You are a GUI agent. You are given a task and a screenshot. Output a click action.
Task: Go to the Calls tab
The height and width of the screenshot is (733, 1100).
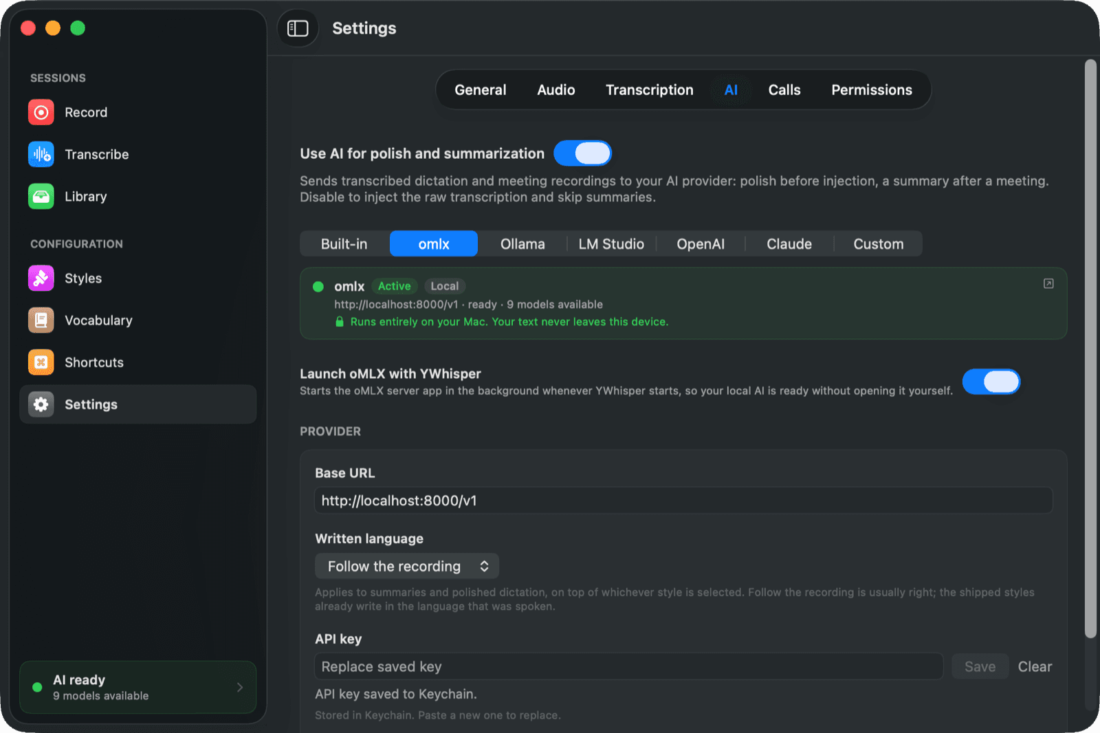pos(784,90)
